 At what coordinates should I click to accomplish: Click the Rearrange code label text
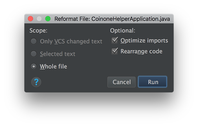pos(141,51)
